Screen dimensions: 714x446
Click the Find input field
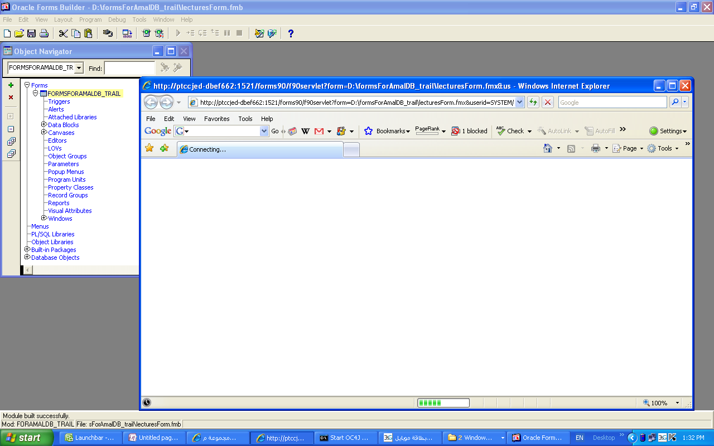click(x=129, y=68)
